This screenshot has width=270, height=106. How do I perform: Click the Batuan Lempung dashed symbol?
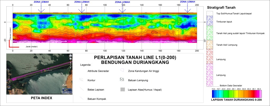(x=122, y=79)
